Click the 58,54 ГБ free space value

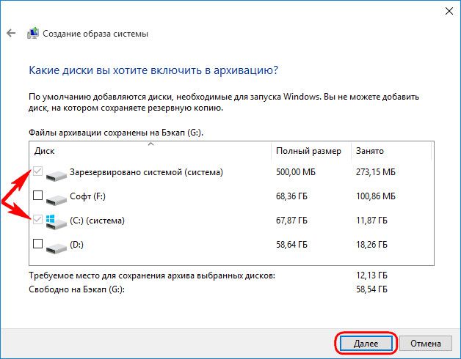point(371,289)
